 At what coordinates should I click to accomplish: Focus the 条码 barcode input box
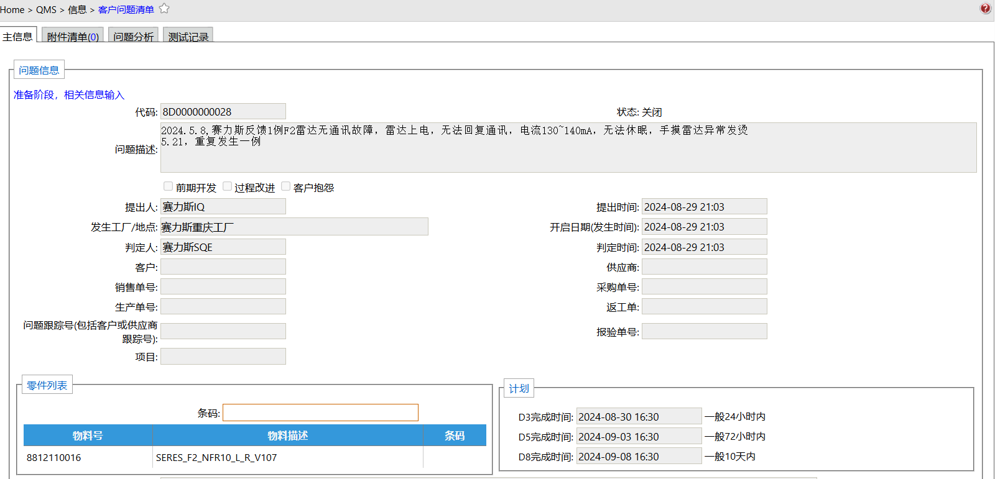320,413
